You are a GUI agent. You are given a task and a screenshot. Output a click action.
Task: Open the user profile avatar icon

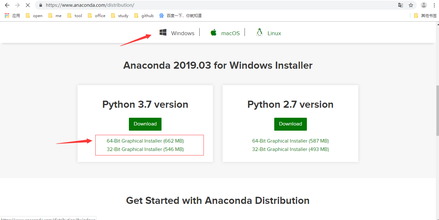click(424, 5)
